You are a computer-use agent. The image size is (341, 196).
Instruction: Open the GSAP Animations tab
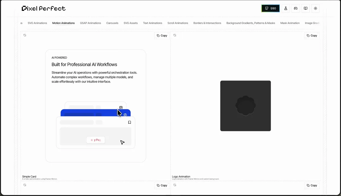point(90,23)
